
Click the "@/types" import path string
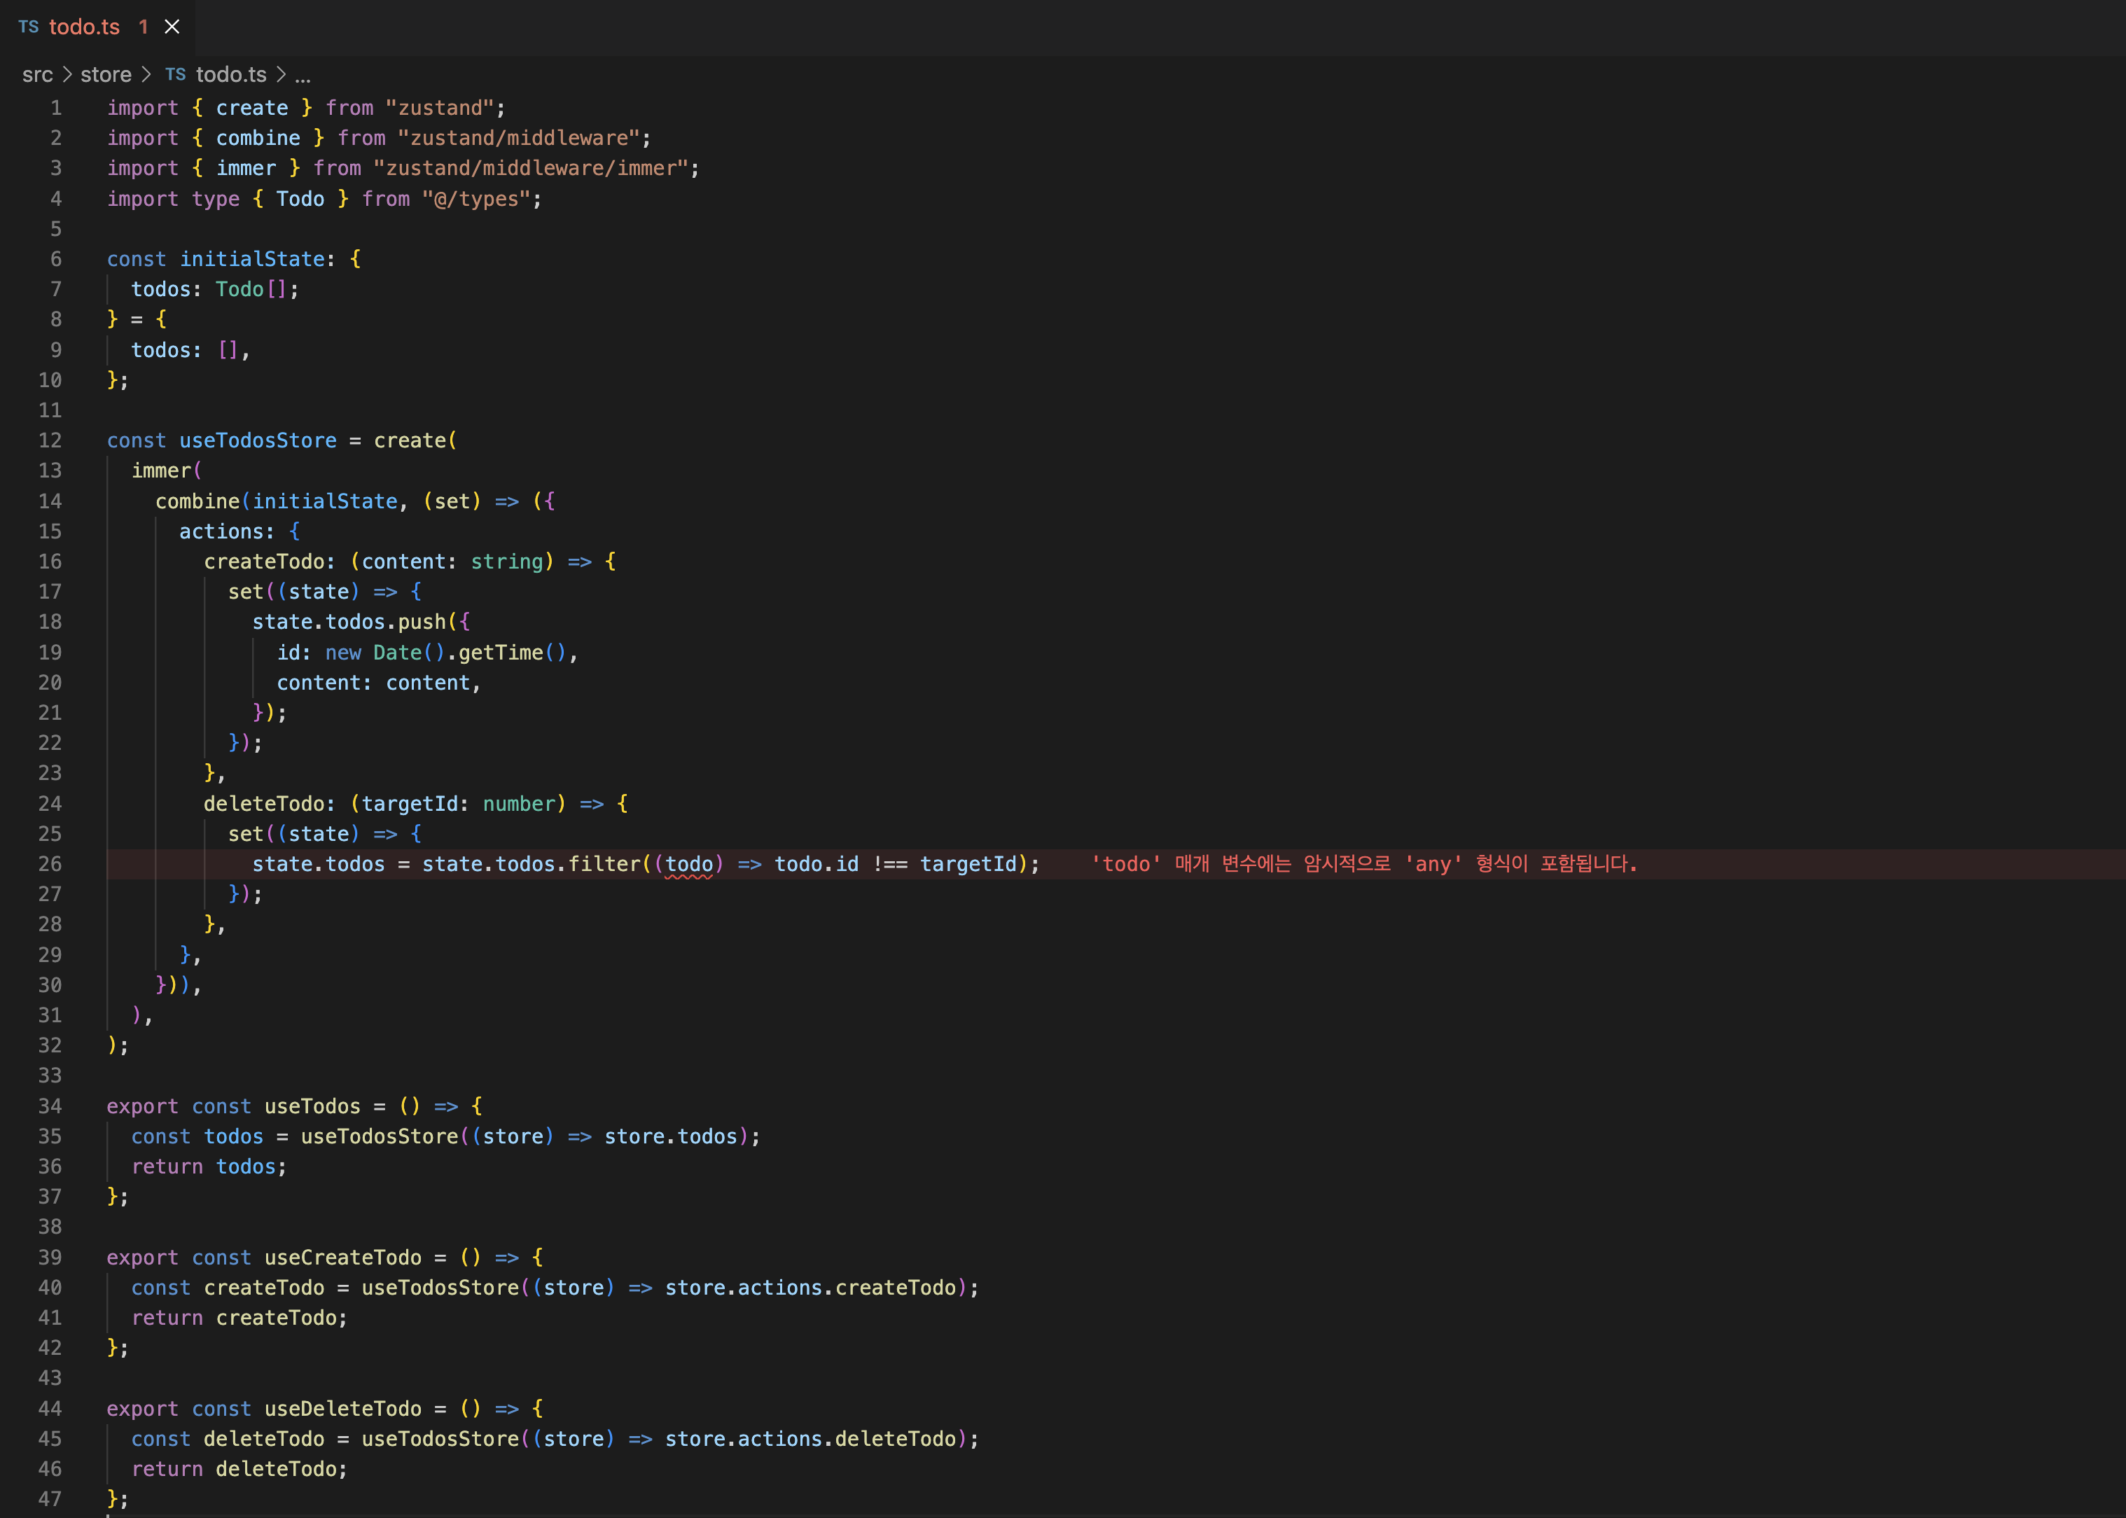tap(476, 198)
